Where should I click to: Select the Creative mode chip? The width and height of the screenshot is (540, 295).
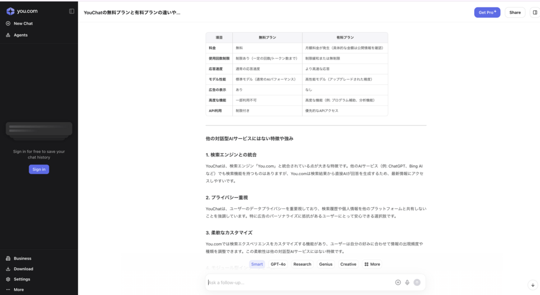pyautogui.click(x=348, y=264)
